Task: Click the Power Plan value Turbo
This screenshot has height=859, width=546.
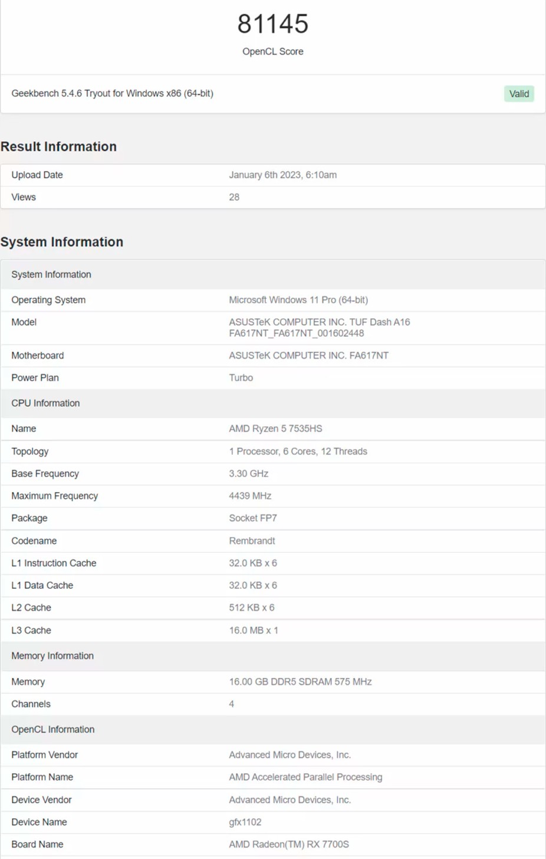Action: pyautogui.click(x=241, y=378)
